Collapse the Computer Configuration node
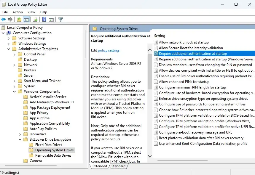 (3, 33)
